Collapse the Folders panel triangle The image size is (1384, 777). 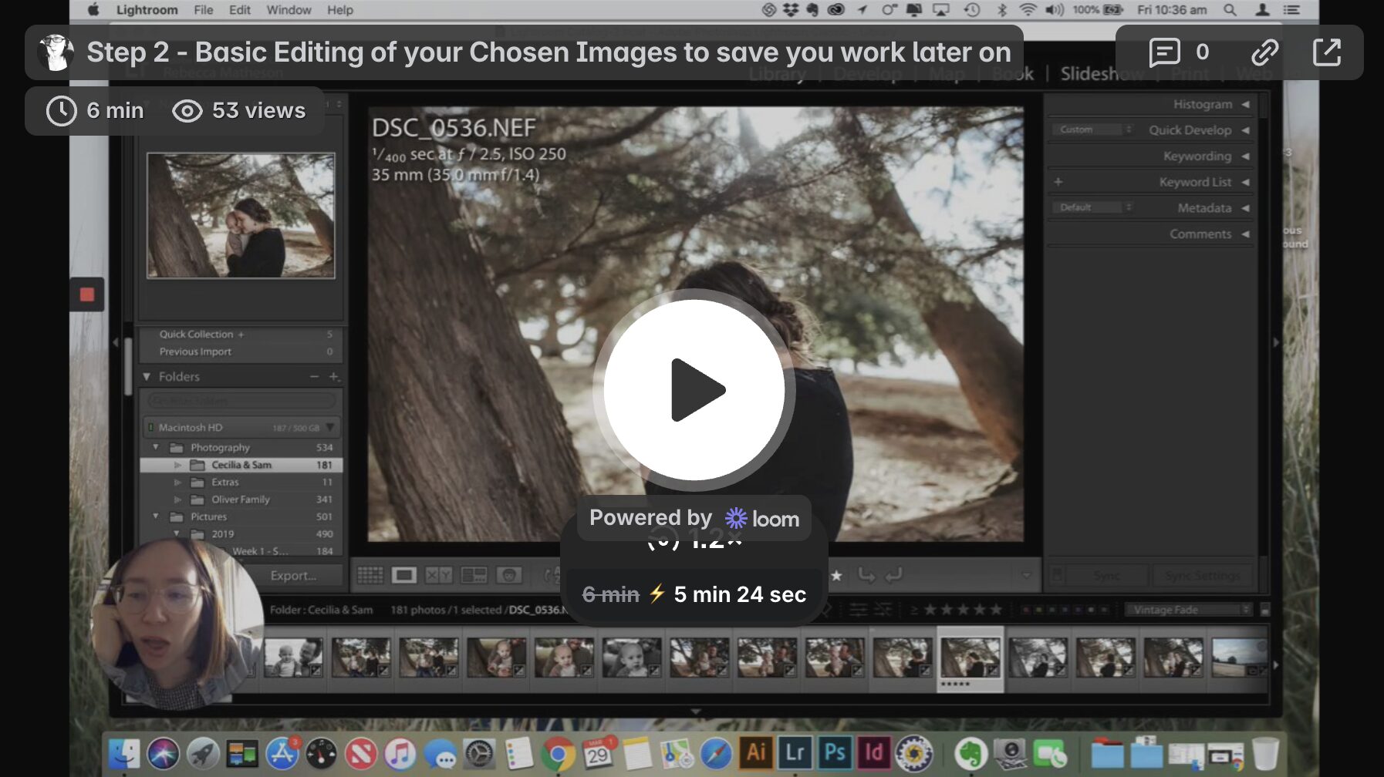(147, 377)
